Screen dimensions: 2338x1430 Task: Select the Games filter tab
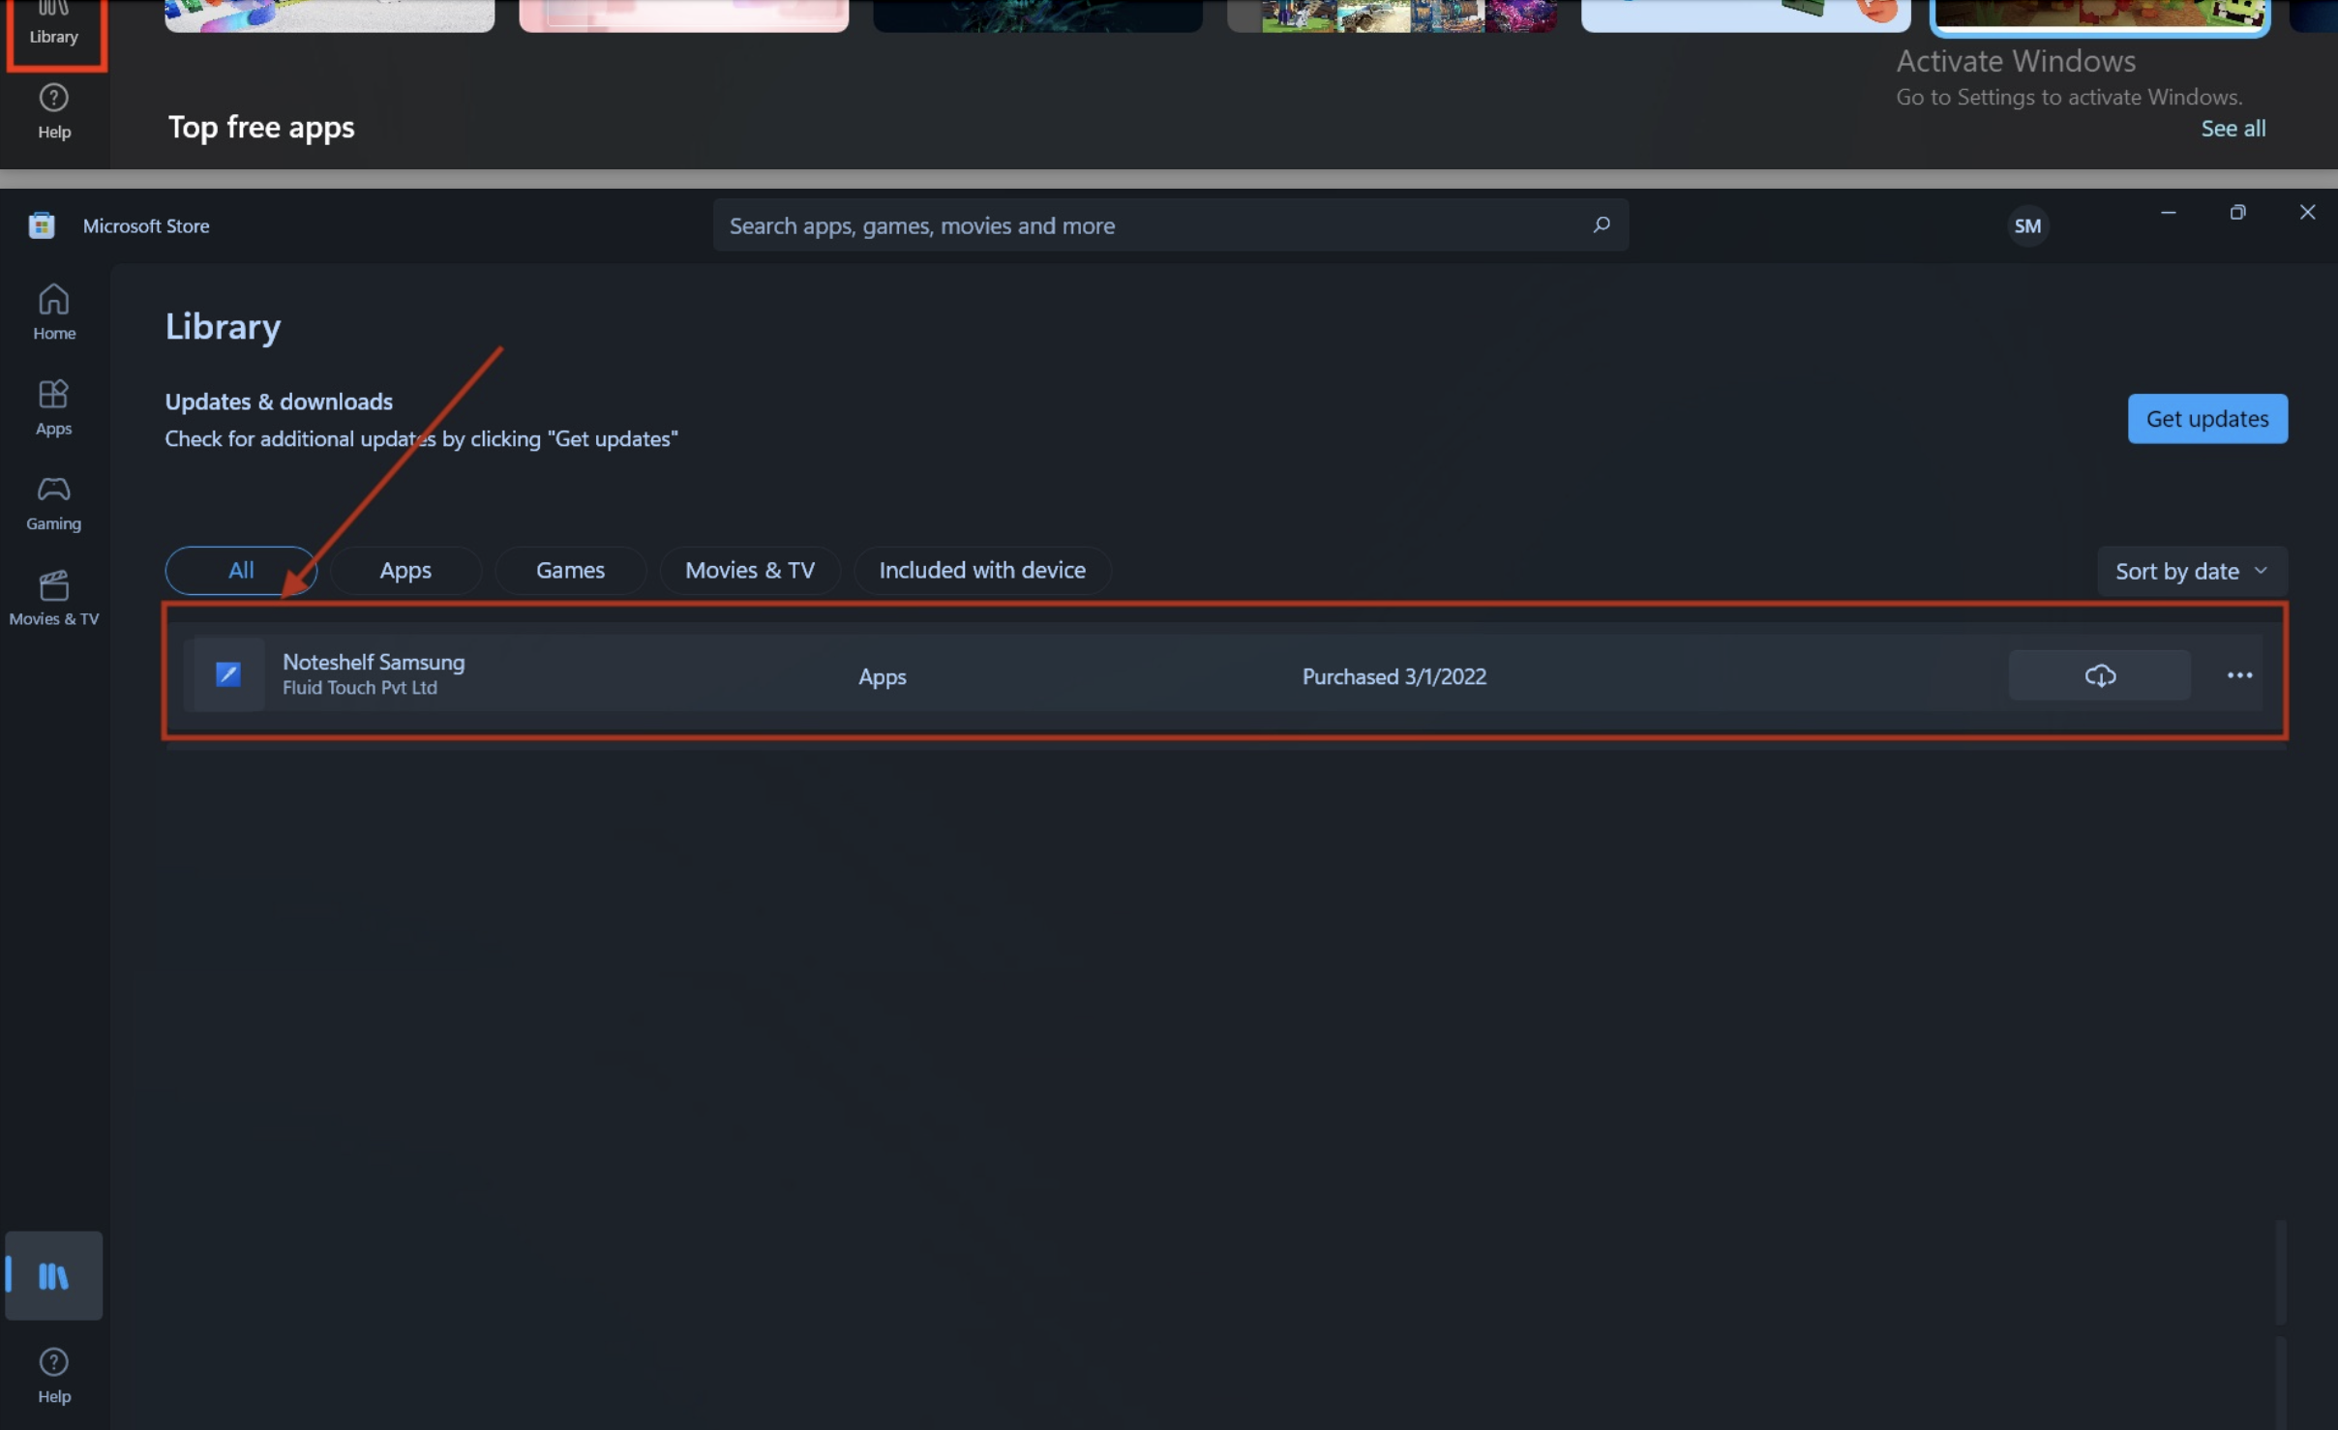pyautogui.click(x=570, y=570)
